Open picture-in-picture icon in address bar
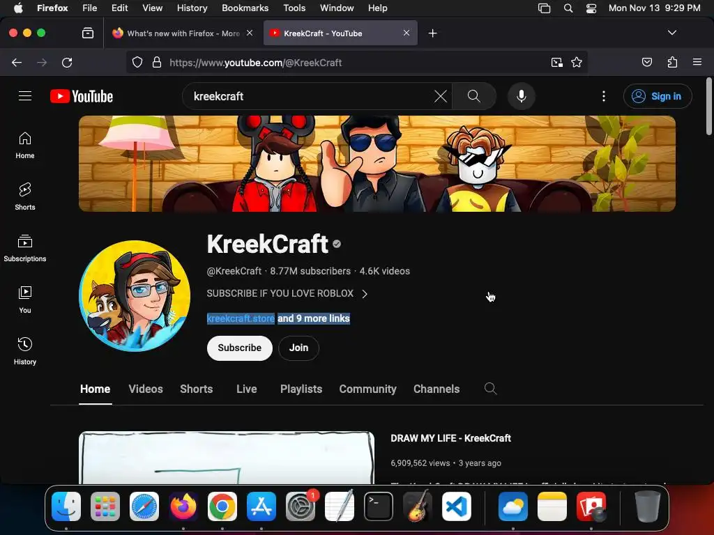This screenshot has width=714, height=535. pyautogui.click(x=556, y=62)
